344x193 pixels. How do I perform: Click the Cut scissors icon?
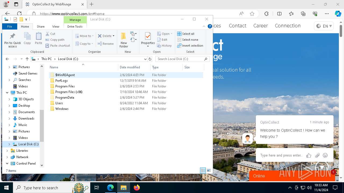click(x=47, y=34)
